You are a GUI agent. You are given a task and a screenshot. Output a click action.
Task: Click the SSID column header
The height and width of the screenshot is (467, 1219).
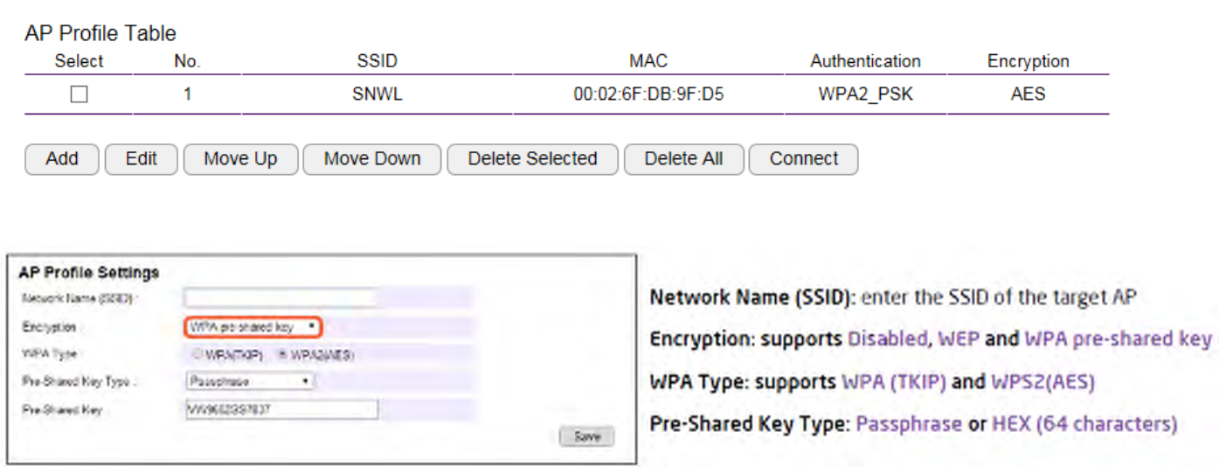pos(377,61)
